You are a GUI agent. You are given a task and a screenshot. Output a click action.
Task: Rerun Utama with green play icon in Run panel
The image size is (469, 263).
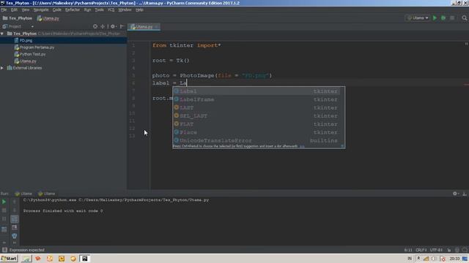[4, 202]
